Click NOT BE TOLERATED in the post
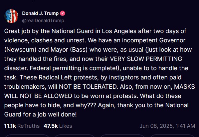Viewport: 199px width, 137px height. (x=88, y=87)
